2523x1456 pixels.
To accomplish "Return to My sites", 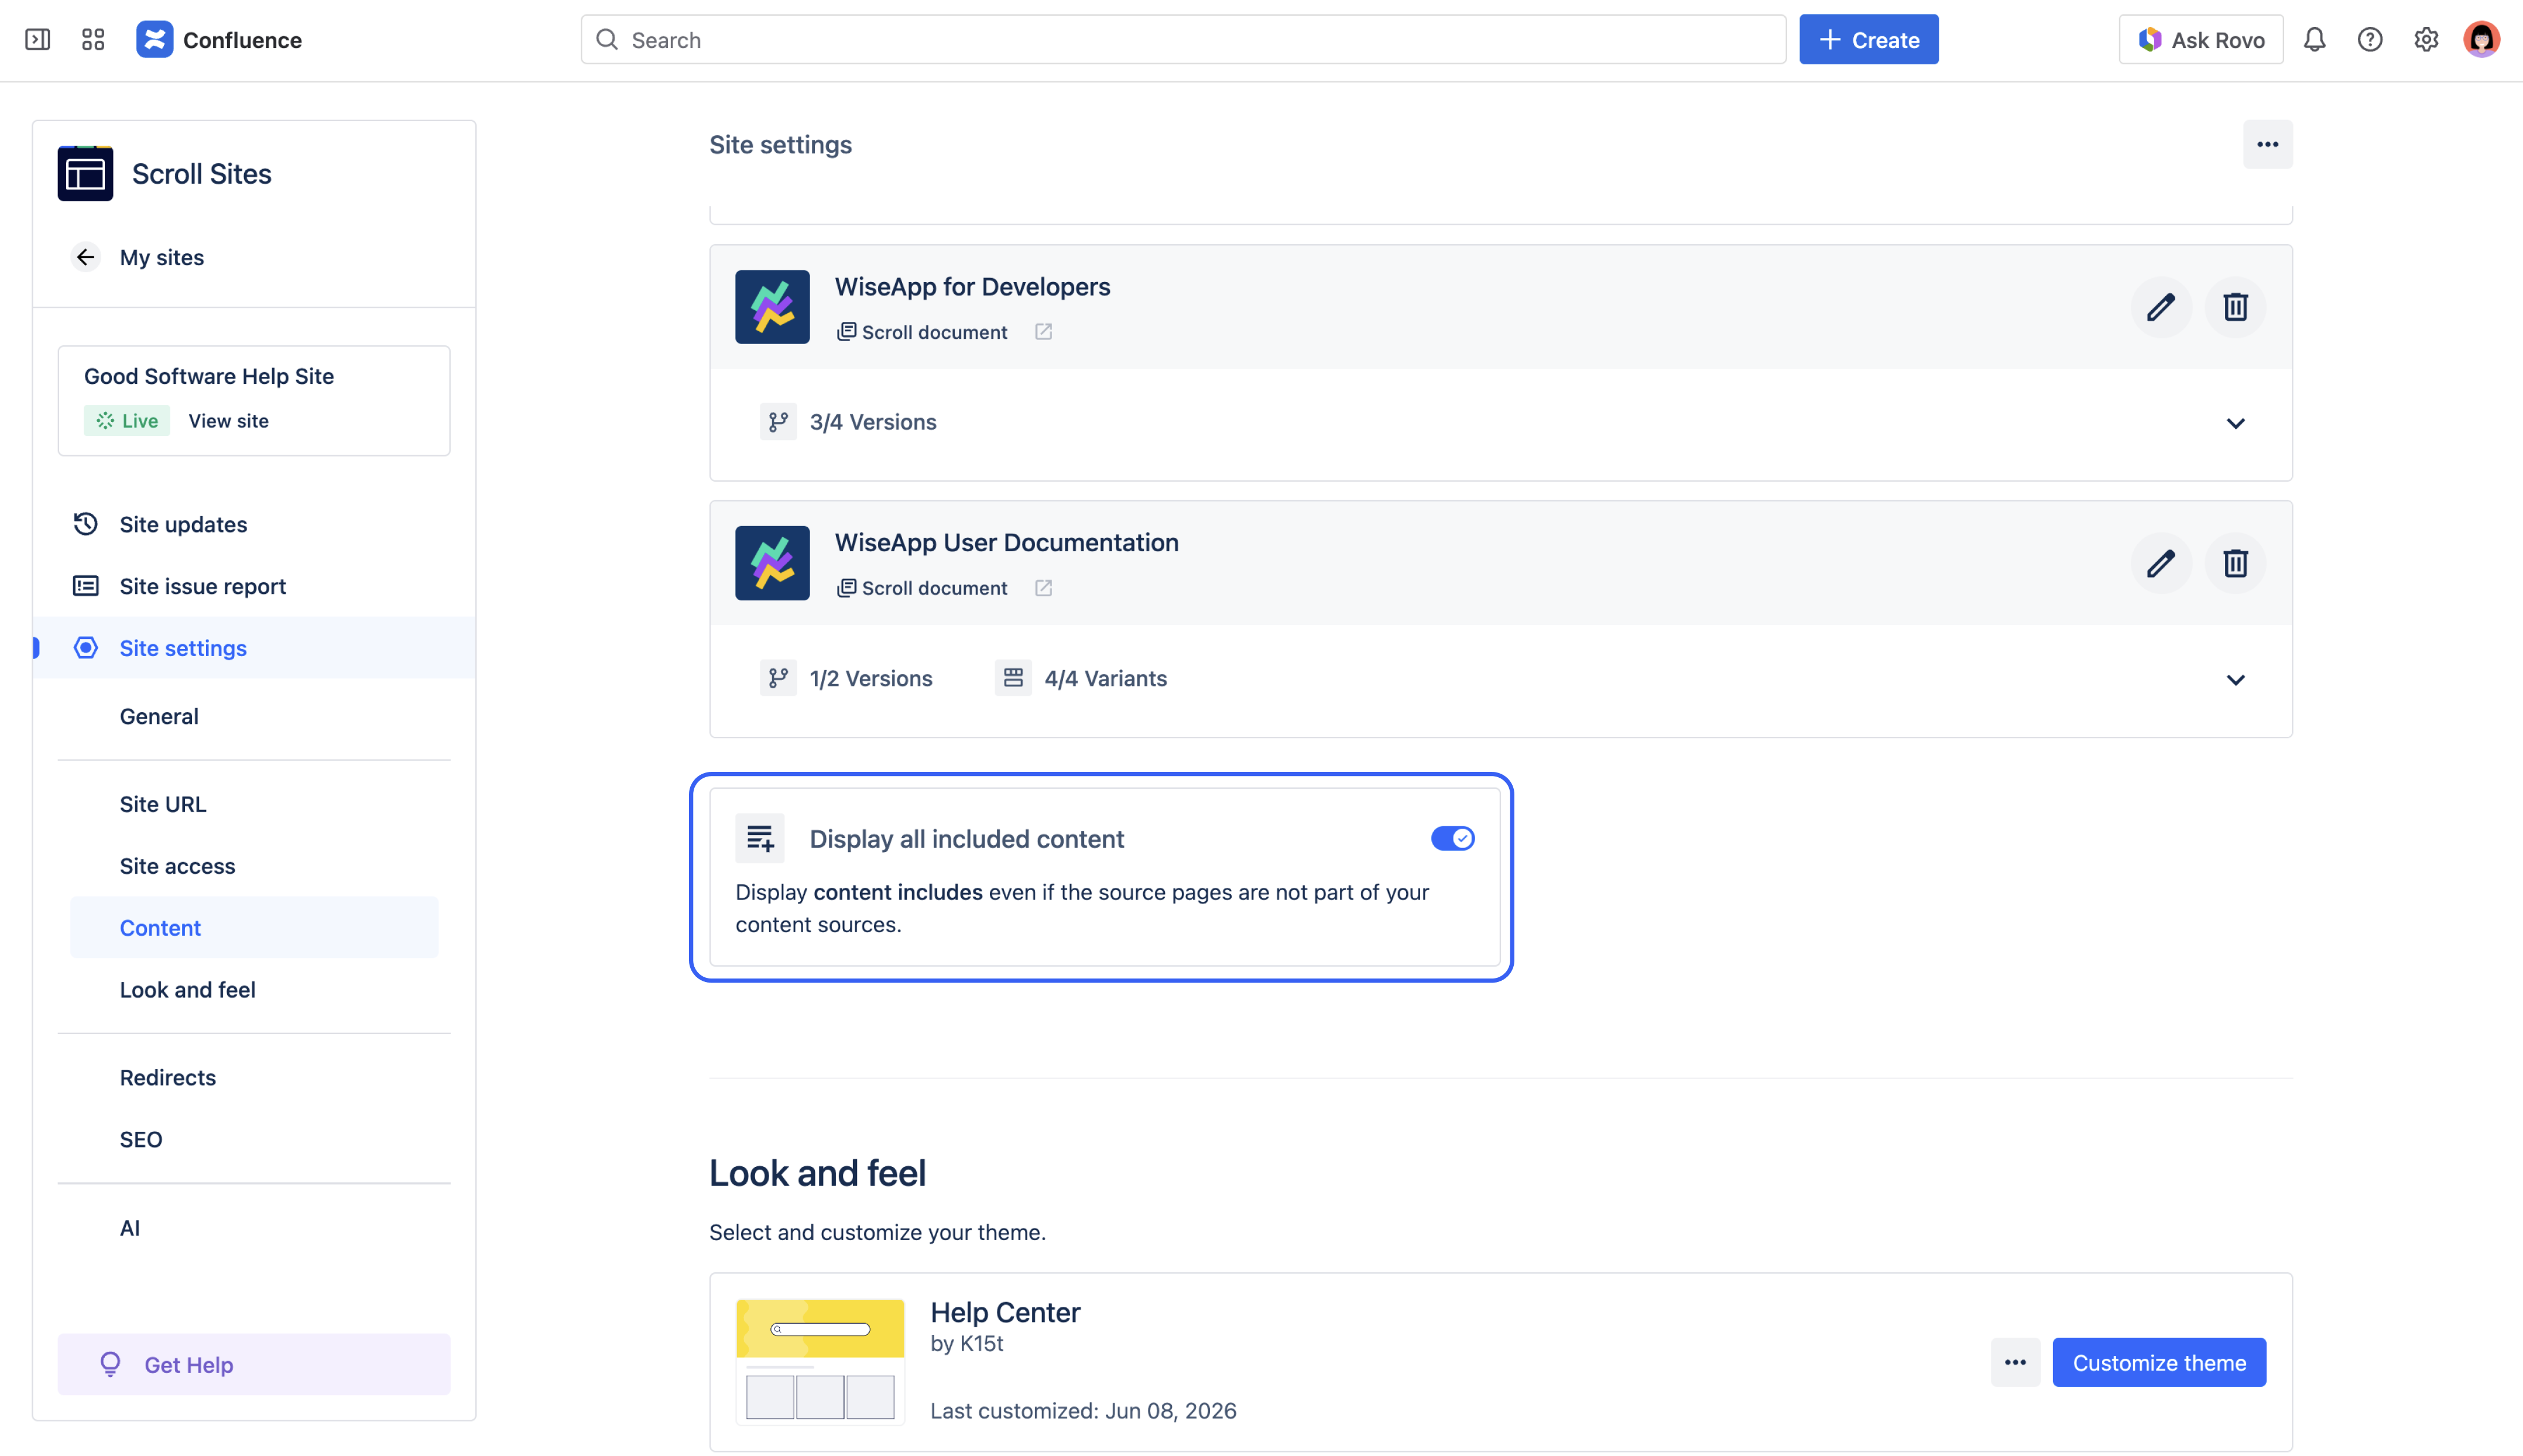I will [x=161, y=257].
